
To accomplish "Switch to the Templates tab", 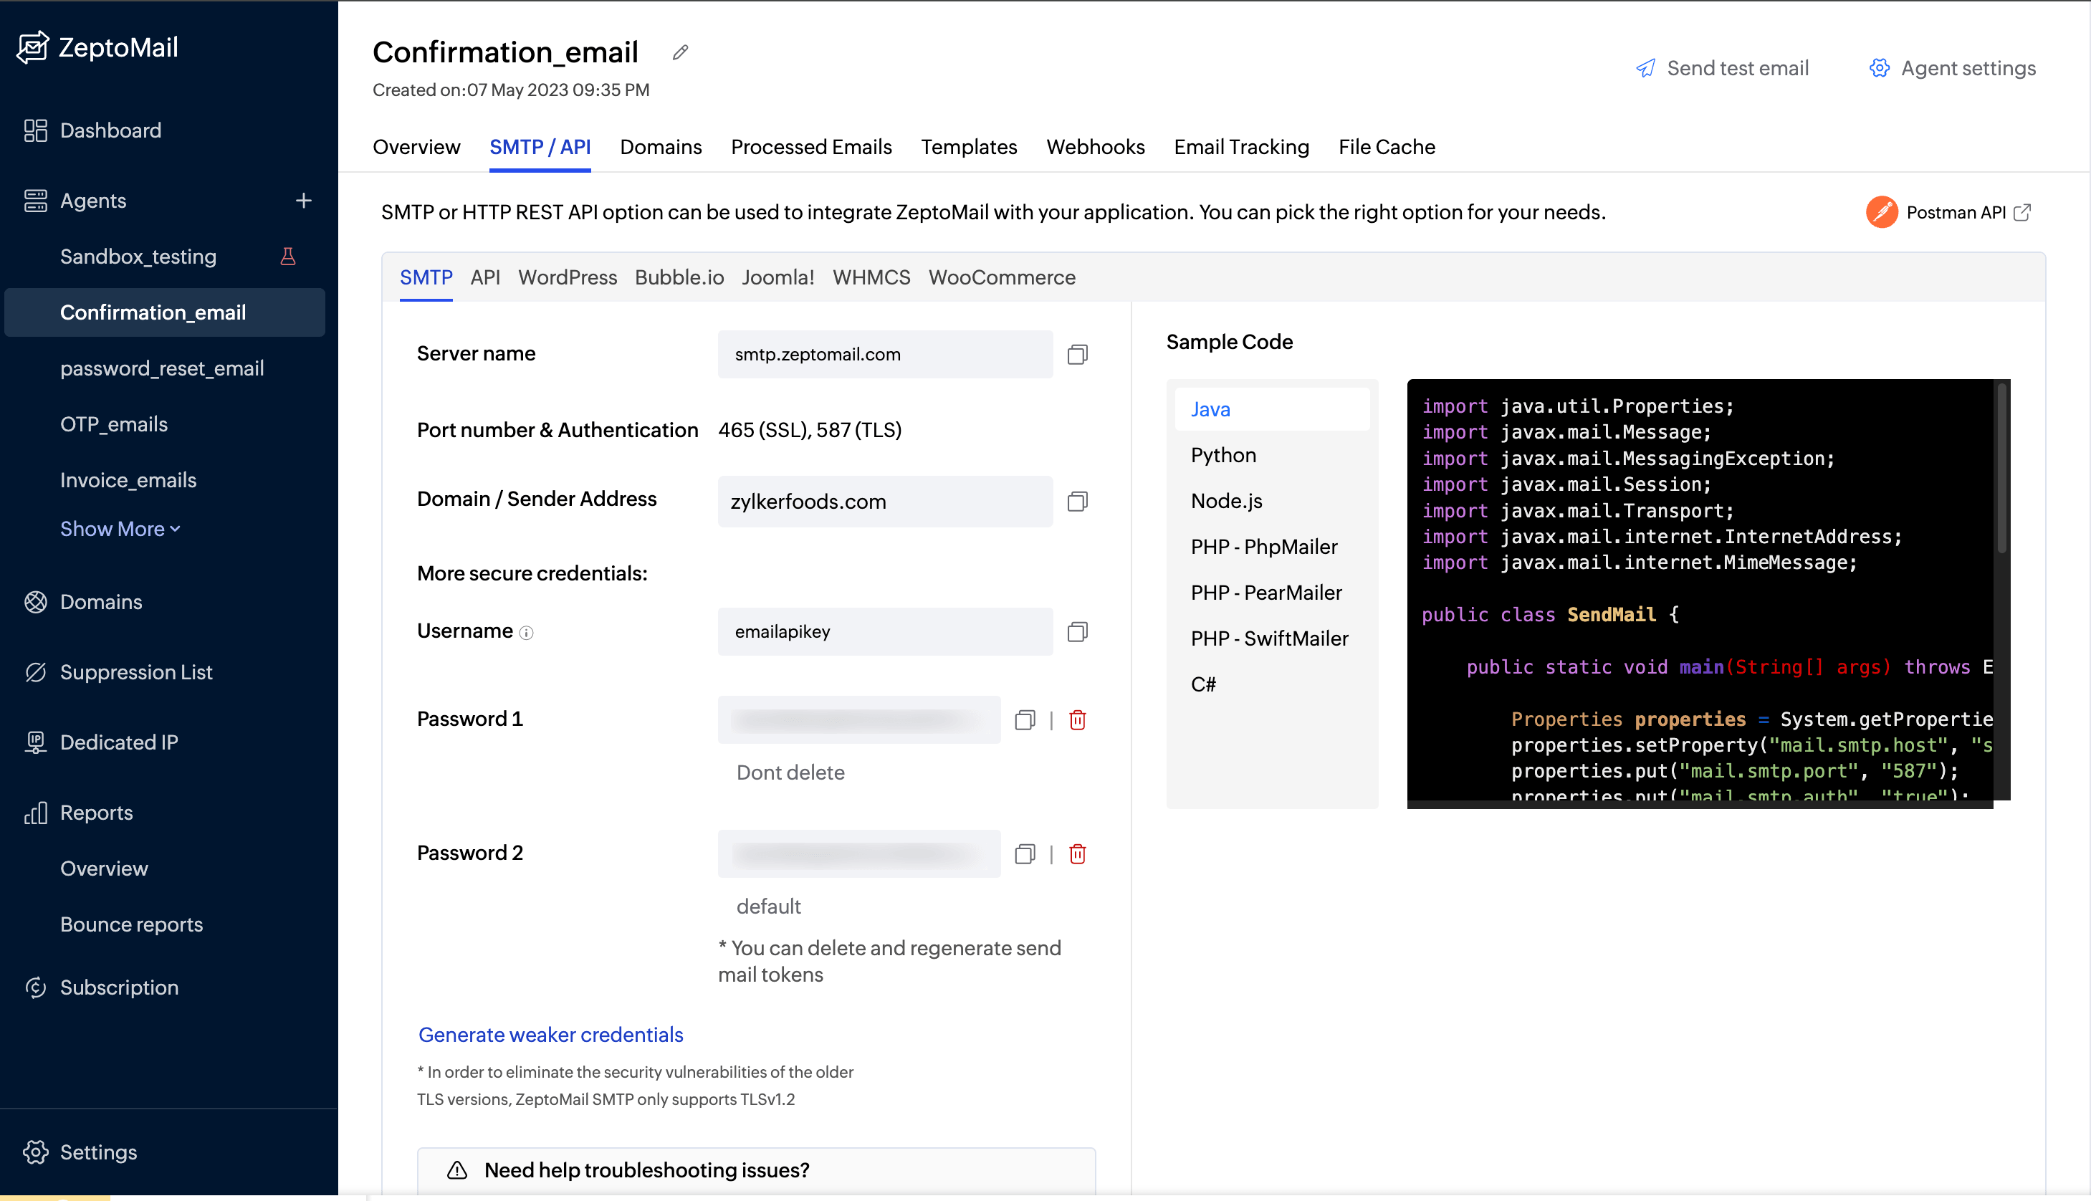I will click(968, 147).
